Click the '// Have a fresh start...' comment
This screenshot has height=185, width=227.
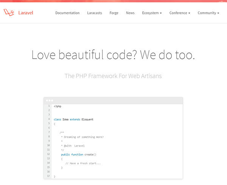point(83,163)
